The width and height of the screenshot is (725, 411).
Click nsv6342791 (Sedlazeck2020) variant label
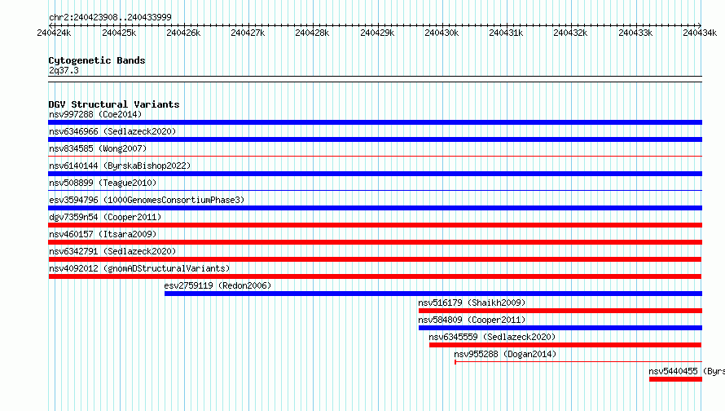point(112,251)
